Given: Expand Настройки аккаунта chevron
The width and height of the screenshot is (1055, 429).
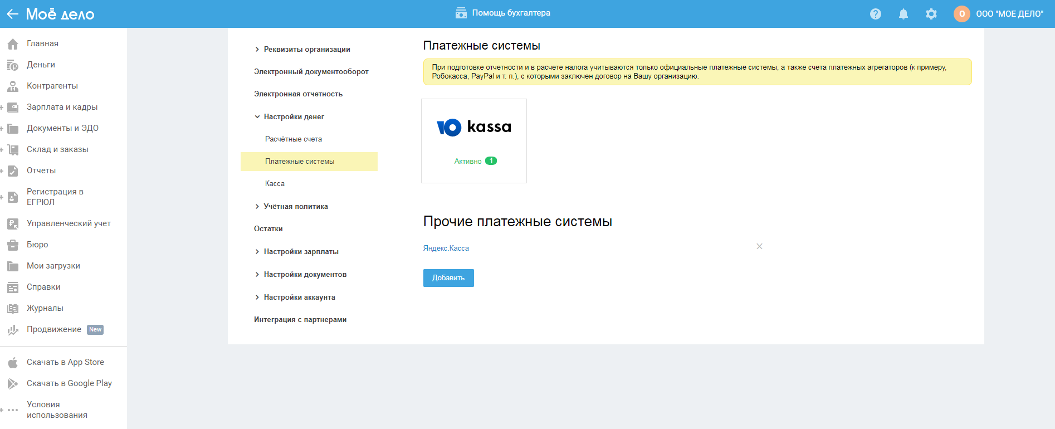Looking at the screenshot, I should click(x=257, y=298).
